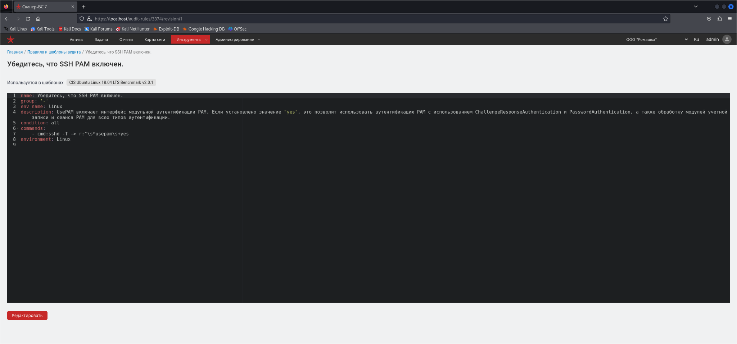Click the cmd:sshd -T command line

80,134
